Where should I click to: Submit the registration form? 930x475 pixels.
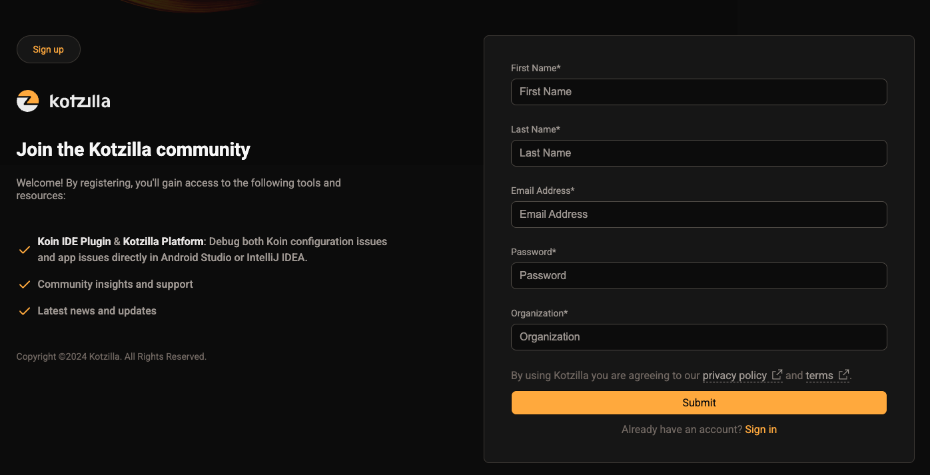(699, 402)
